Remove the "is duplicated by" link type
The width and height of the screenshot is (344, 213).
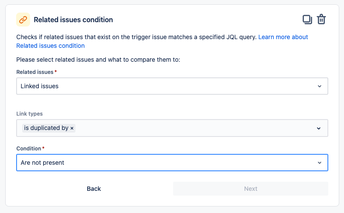[72, 128]
